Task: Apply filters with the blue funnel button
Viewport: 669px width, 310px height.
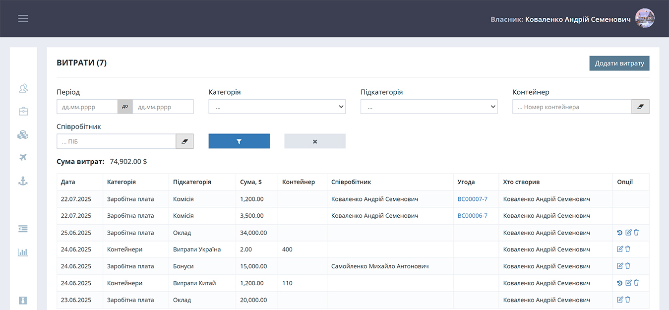Action: point(239,141)
